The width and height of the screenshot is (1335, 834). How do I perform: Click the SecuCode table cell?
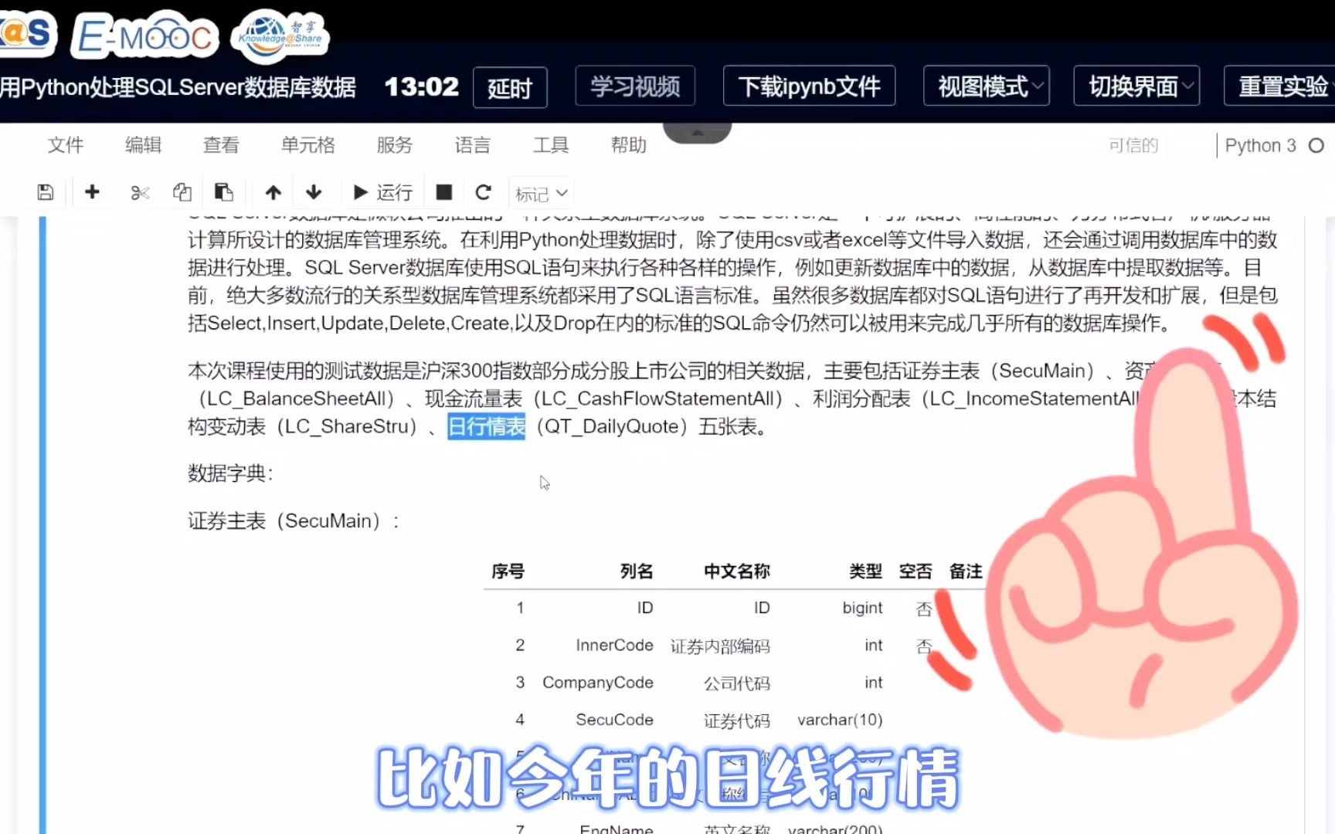point(614,720)
